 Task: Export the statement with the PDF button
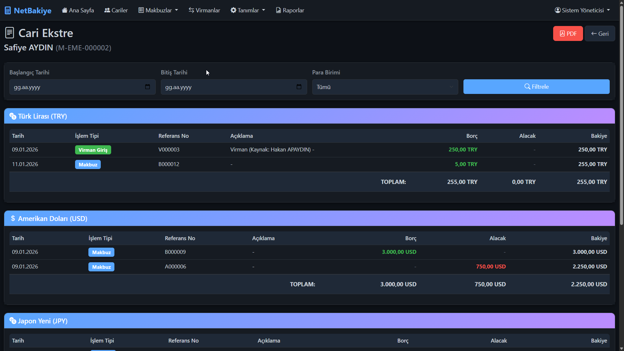pos(568,33)
